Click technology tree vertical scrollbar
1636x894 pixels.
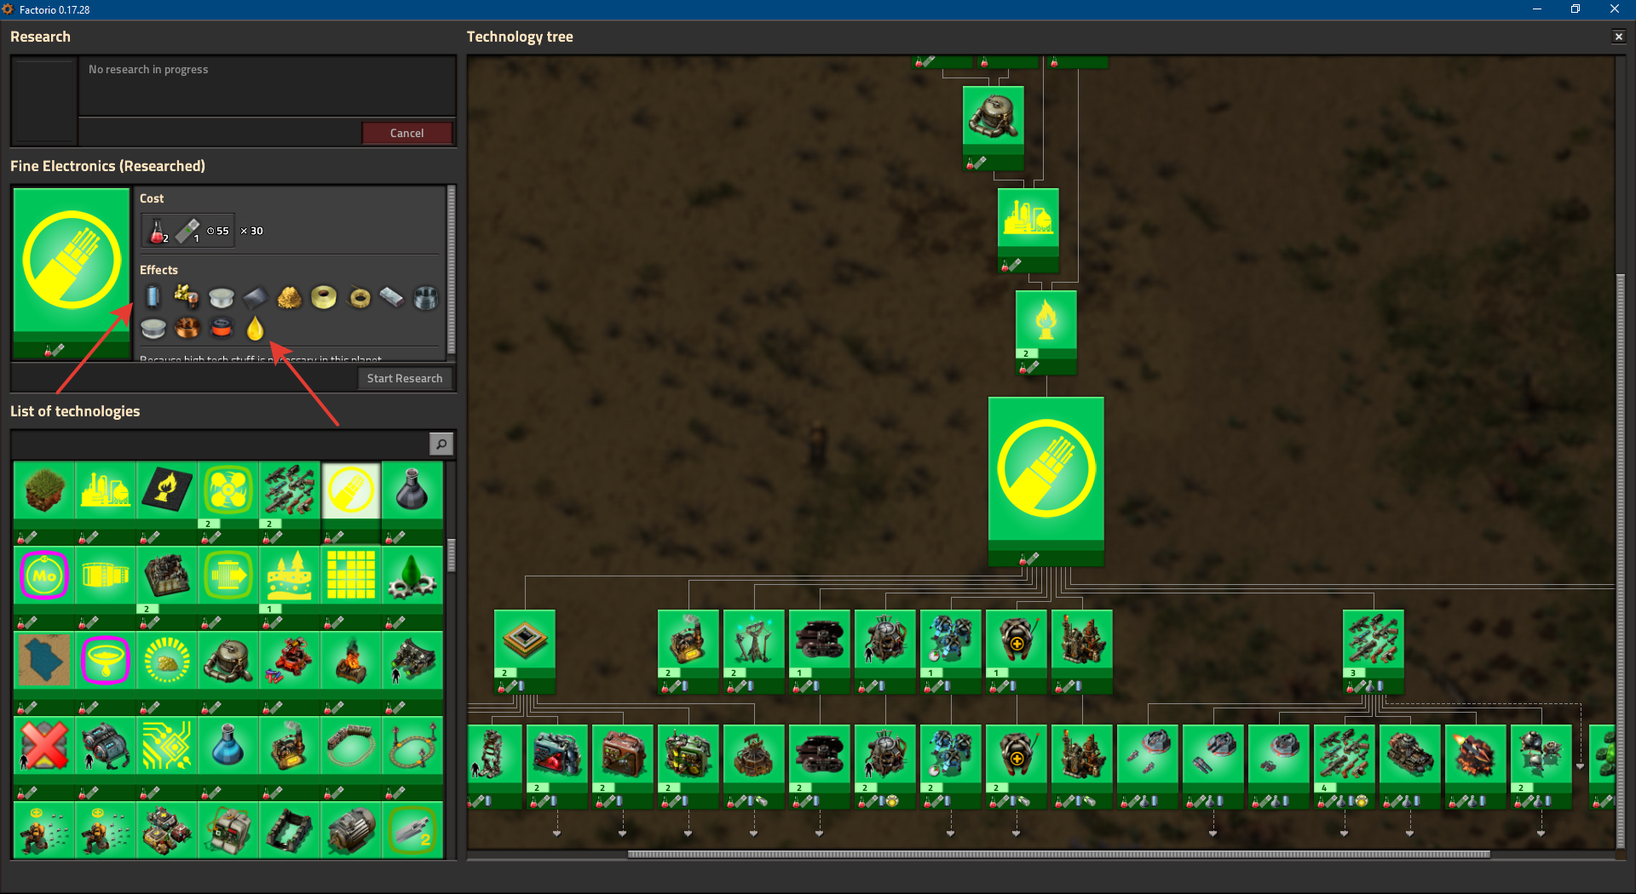tap(1620, 561)
